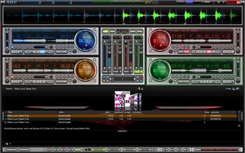Click the red deck play button
245x153 pixels.
click(x=209, y=51)
